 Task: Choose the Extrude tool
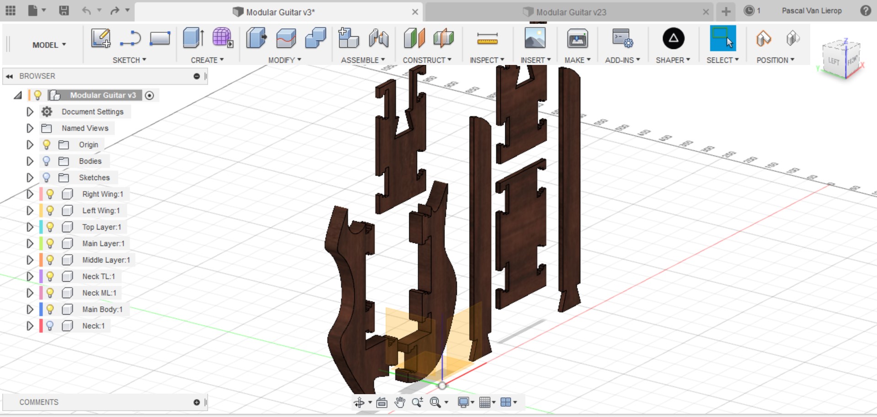tap(193, 38)
